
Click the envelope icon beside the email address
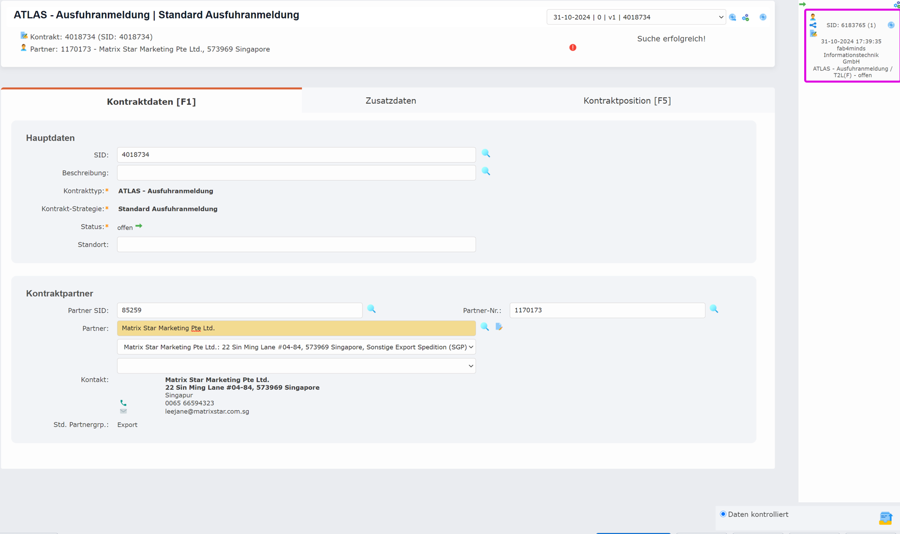[x=123, y=411]
